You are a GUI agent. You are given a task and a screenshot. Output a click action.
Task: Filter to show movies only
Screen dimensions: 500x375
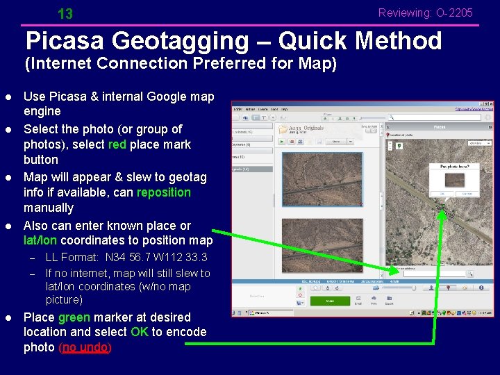(x=347, y=119)
